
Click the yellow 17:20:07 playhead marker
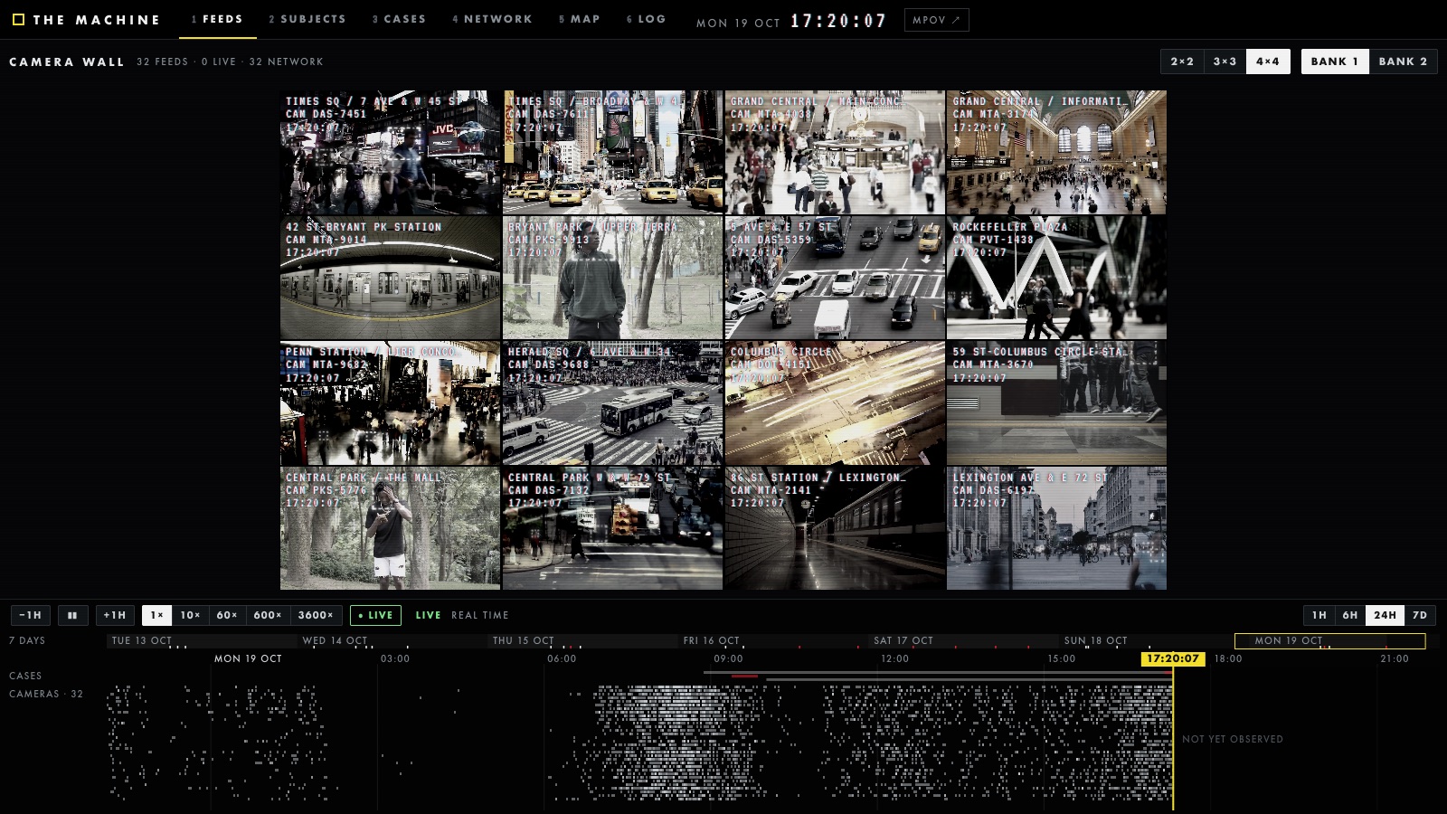click(1173, 658)
